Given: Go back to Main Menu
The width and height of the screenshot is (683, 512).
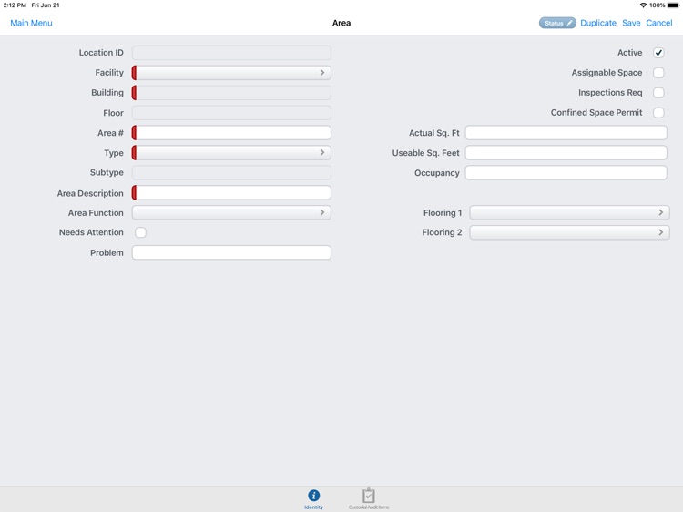Looking at the screenshot, I should [31, 23].
